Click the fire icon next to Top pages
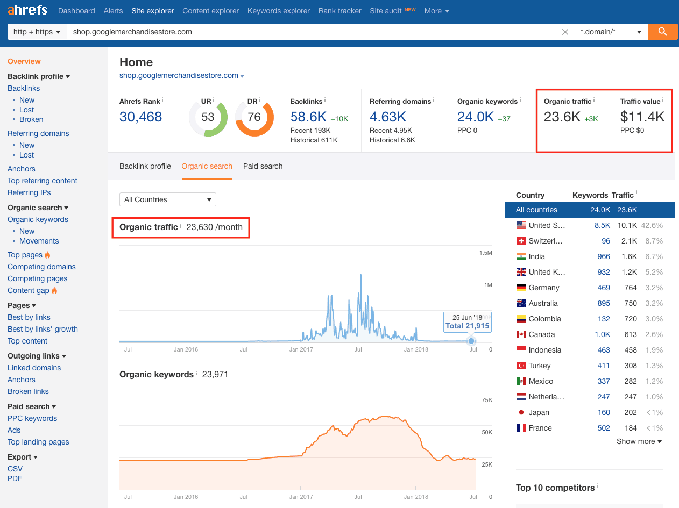 click(x=48, y=255)
